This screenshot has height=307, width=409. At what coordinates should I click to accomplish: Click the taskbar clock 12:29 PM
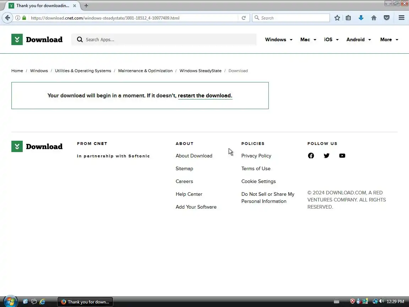[x=395, y=302]
